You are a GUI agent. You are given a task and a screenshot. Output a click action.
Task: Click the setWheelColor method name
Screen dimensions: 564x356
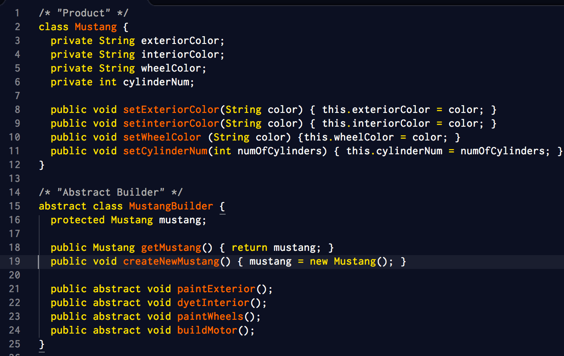pyautogui.click(x=162, y=137)
